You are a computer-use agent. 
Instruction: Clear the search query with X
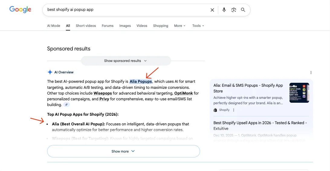tap(212, 10)
